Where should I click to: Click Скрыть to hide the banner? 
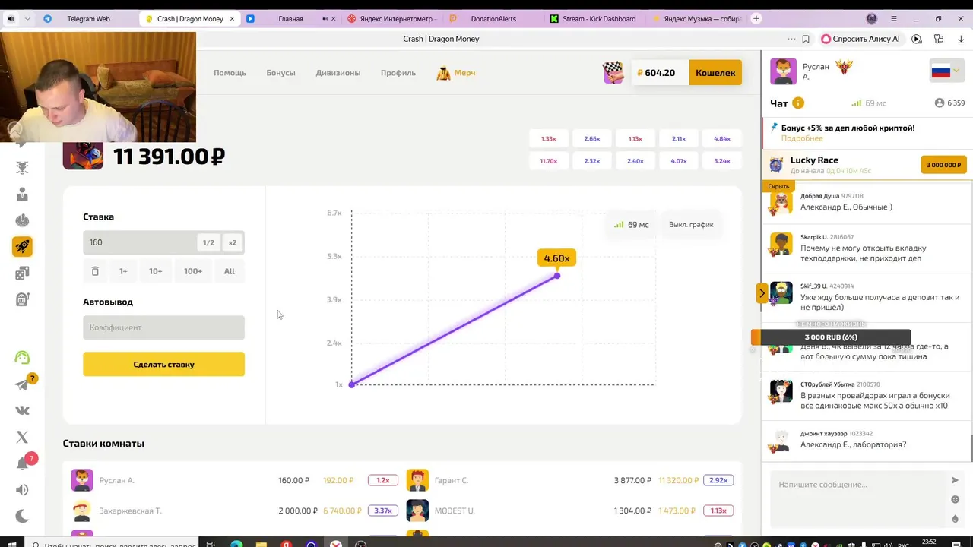[778, 186]
